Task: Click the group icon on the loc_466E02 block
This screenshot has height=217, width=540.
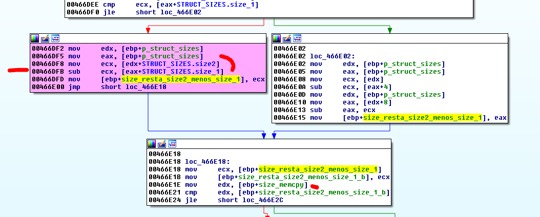Action: click(x=297, y=38)
